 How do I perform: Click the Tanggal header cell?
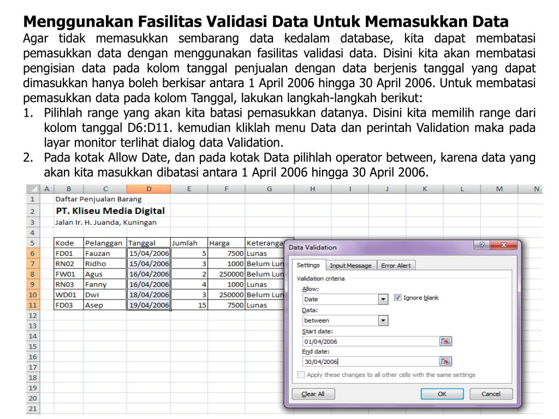tap(148, 243)
